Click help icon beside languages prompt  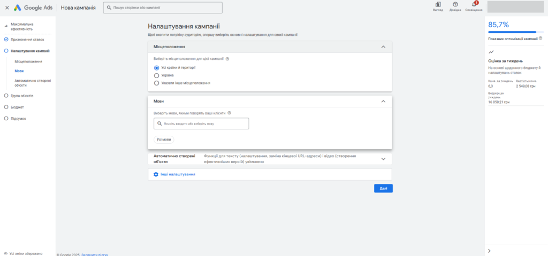[x=229, y=113]
